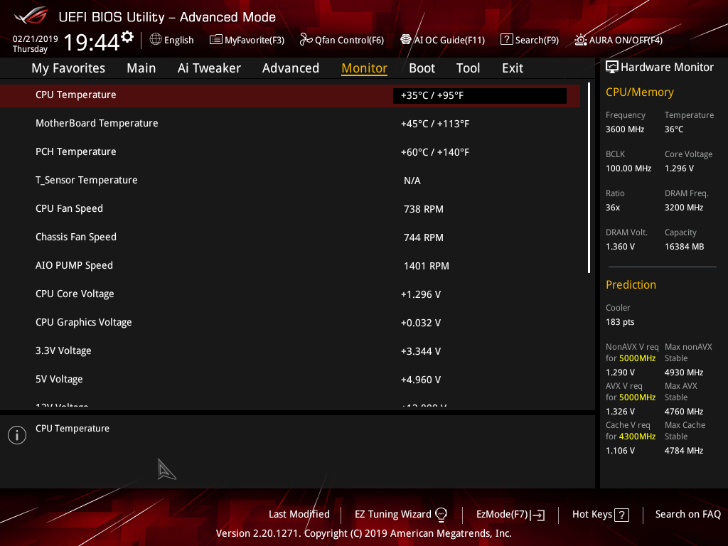Open Hot Keys help

pos(600,515)
